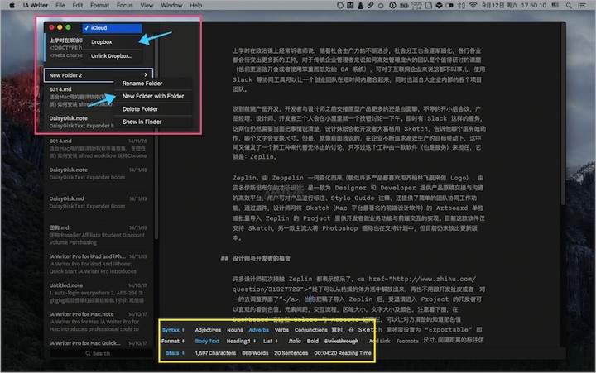Viewport: 596px width, 373px height.
Task: Click Unlink Dropbox… option
Action: coord(111,55)
